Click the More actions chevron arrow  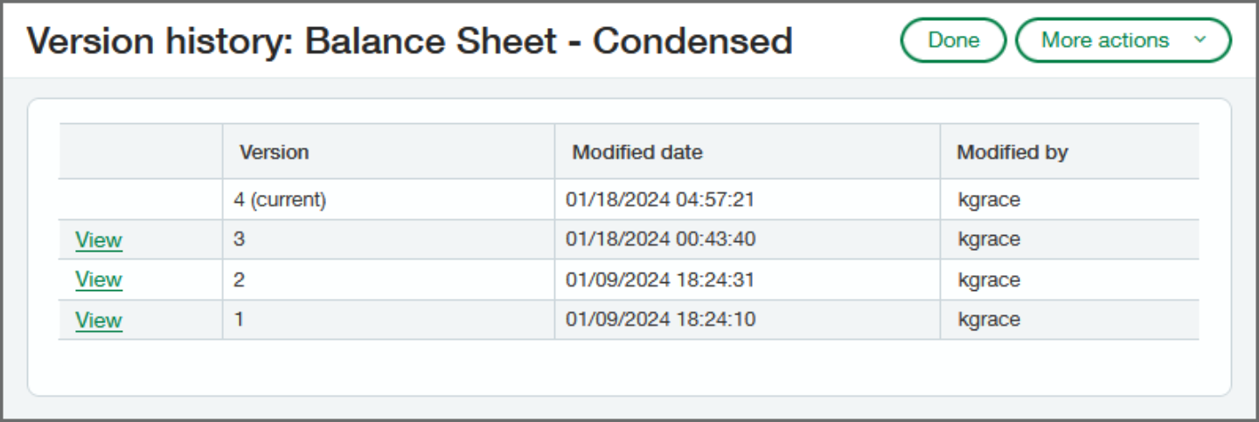pos(1200,40)
